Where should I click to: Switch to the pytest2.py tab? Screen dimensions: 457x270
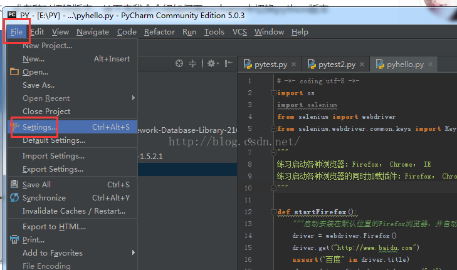tap(337, 65)
